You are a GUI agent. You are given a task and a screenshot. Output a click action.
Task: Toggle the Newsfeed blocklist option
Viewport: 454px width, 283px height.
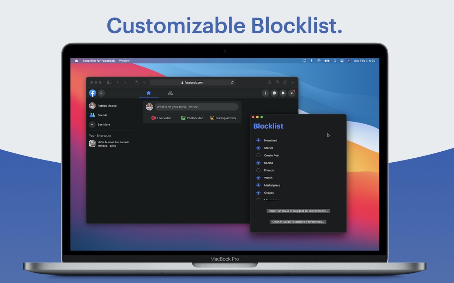[258, 140]
